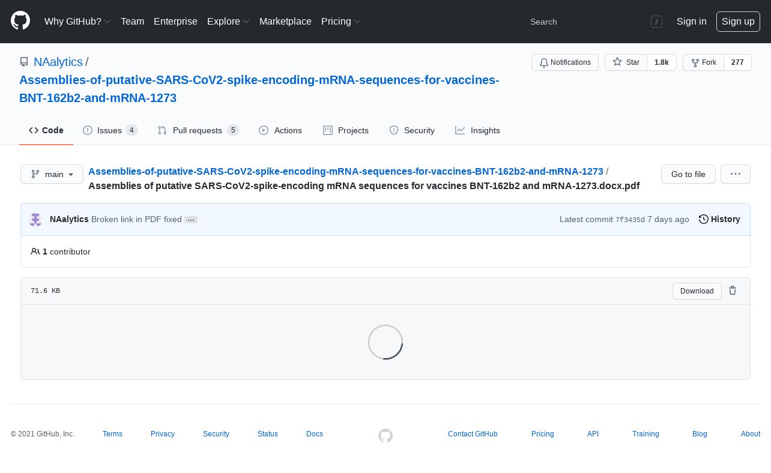The width and height of the screenshot is (771, 473).
Task: View the 1.8k stargazers count
Action: 662,62
